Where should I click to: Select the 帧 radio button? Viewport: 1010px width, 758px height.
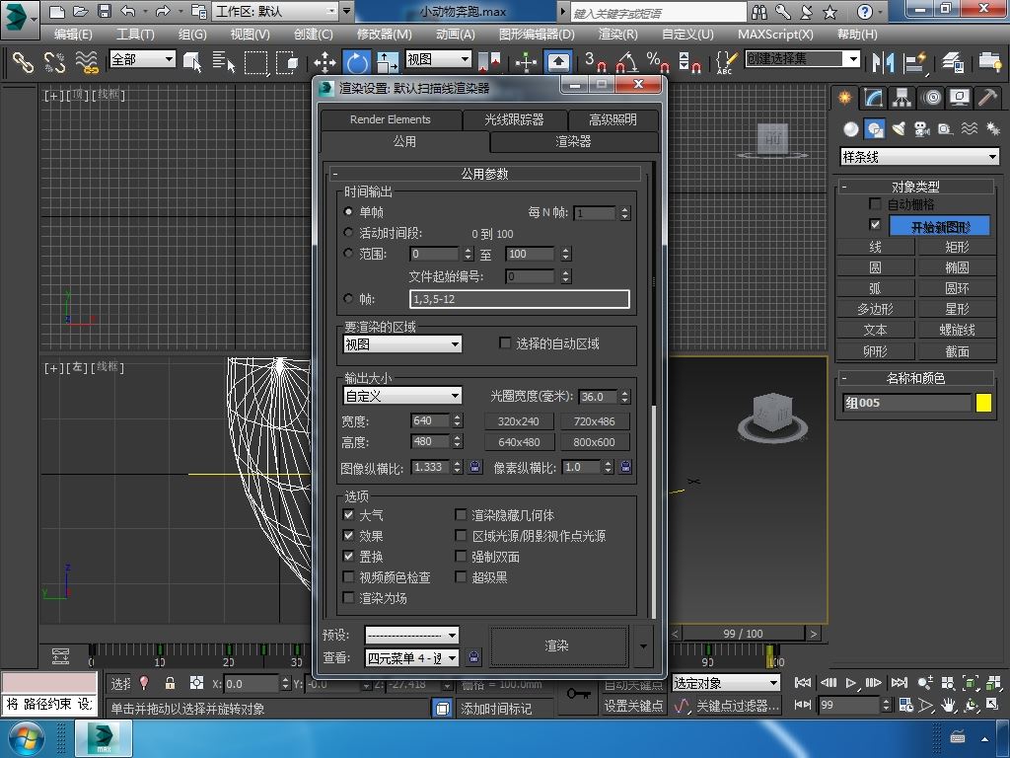(348, 298)
